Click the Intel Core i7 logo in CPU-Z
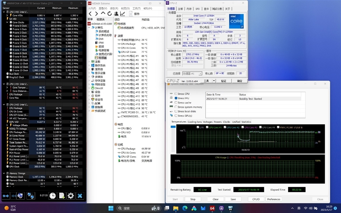 pos(237,21)
